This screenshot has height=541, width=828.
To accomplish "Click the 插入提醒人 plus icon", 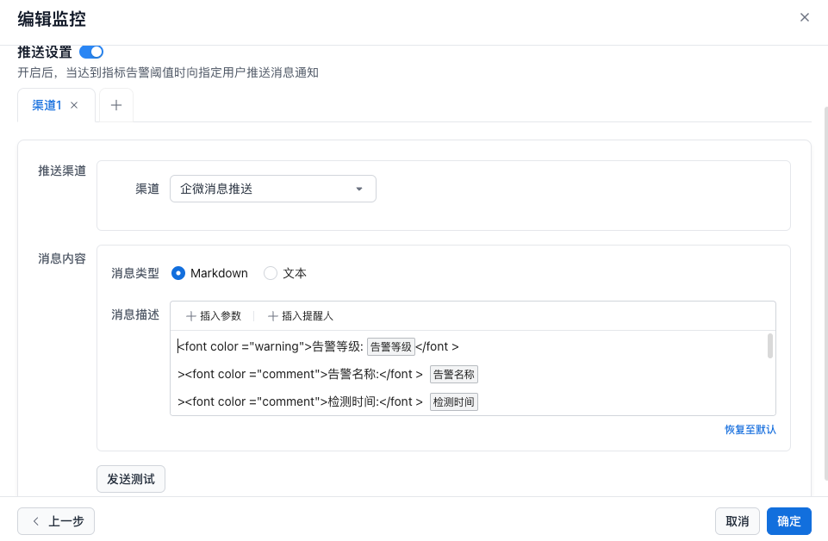I will coord(273,316).
